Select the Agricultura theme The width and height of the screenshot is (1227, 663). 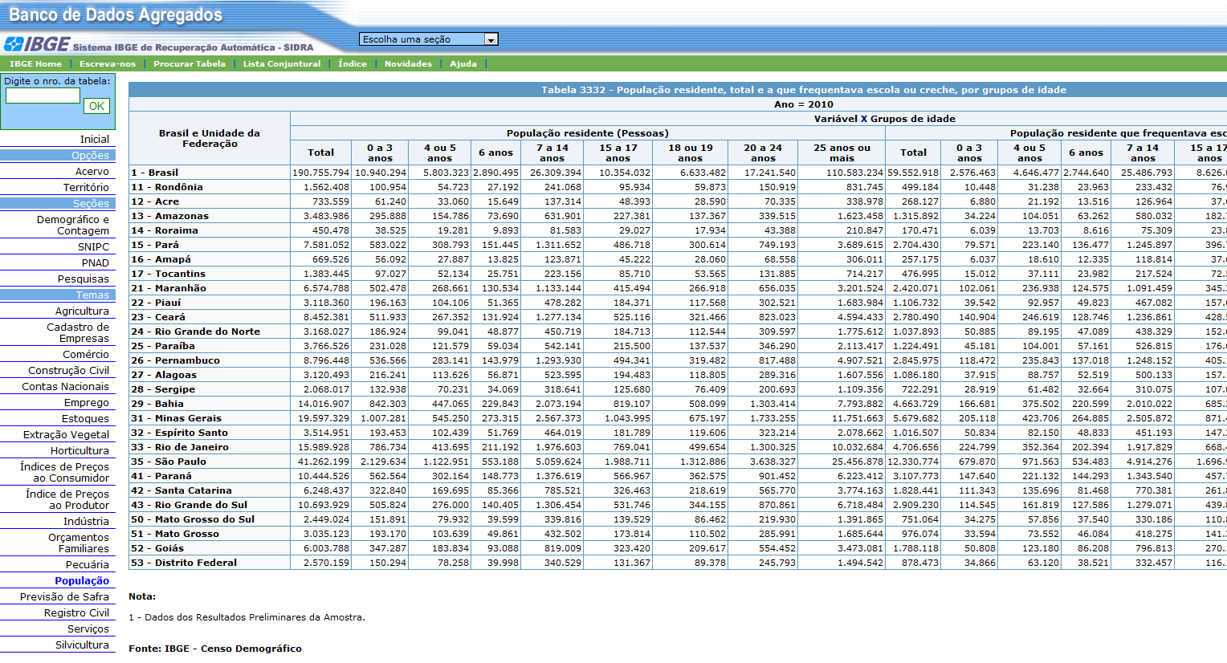(82, 311)
